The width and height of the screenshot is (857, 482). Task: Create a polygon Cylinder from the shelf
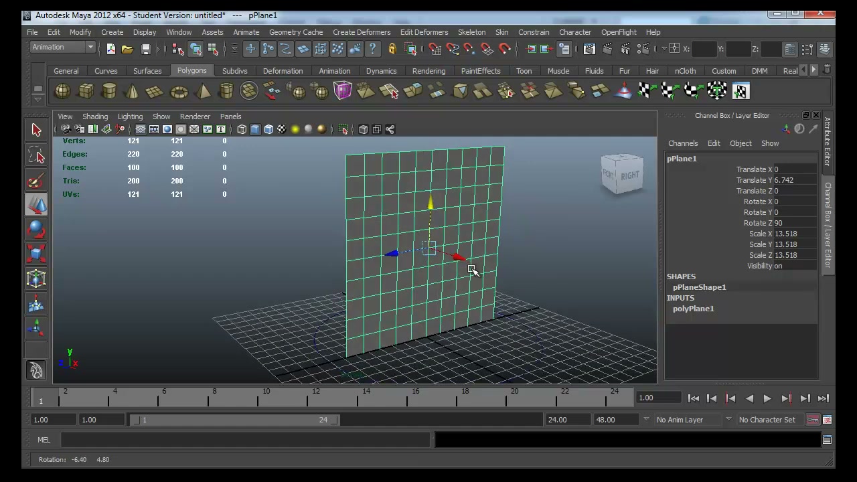click(109, 91)
